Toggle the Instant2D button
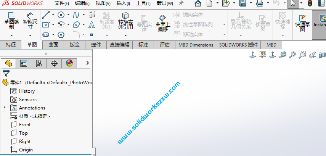Viewport: 326px width, 156px height. (320, 25)
